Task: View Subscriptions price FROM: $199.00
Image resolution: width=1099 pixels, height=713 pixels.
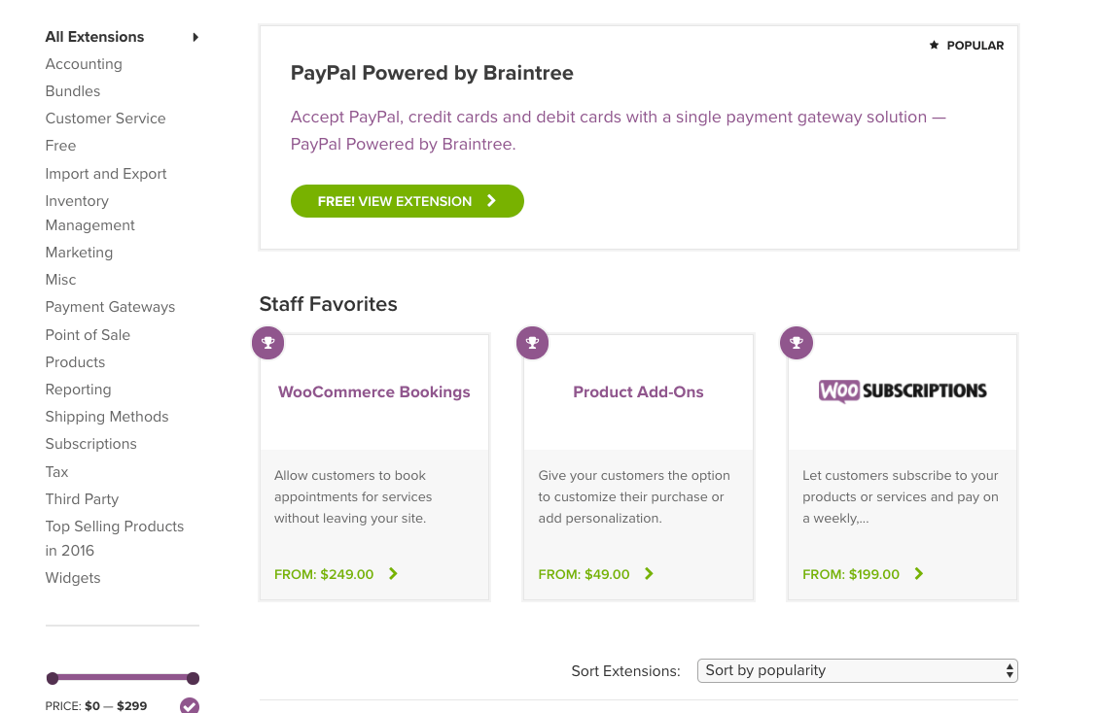Action: click(x=851, y=574)
